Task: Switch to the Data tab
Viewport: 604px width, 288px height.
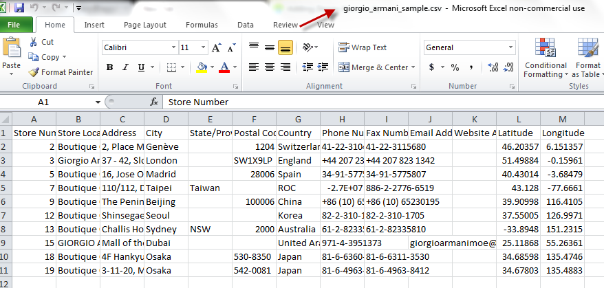Action: [x=246, y=25]
